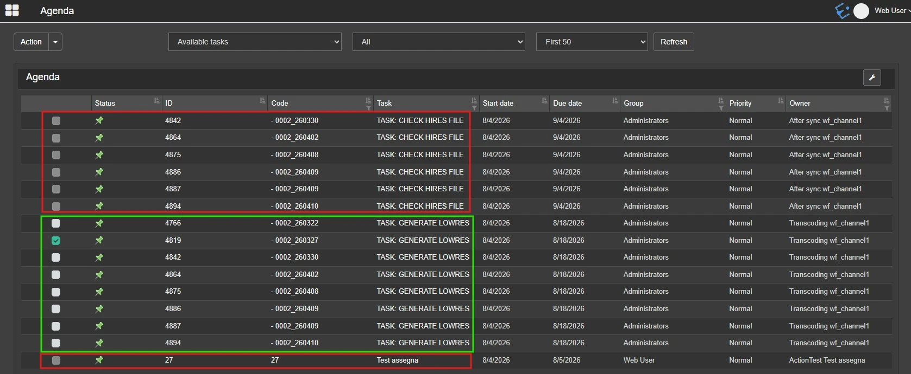
Task: Click sort icon in Status column header
Action: click(156, 101)
